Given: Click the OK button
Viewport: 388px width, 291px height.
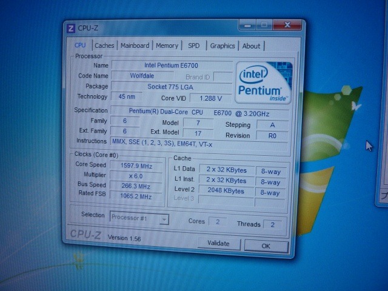Looking at the screenshot, I should coord(266,246).
